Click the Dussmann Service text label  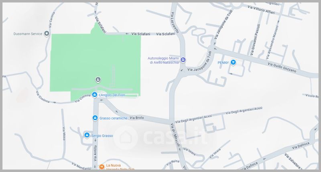coord(28,34)
